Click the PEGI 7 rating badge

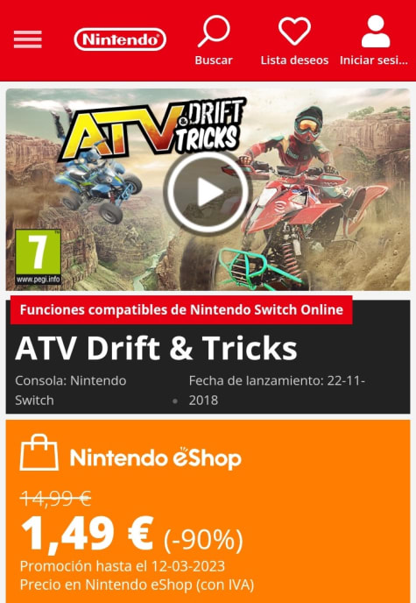pyautogui.click(x=38, y=257)
